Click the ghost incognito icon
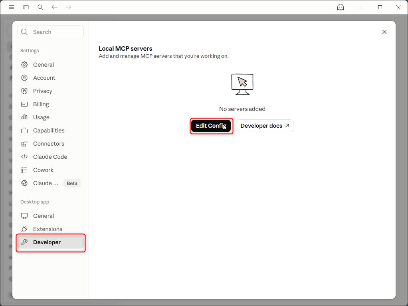Viewport: 408px width, 306px height. click(x=341, y=7)
